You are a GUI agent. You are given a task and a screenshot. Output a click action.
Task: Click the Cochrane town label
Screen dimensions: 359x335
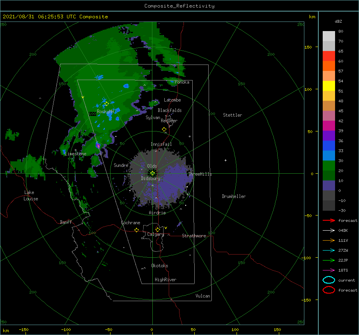tap(130, 223)
